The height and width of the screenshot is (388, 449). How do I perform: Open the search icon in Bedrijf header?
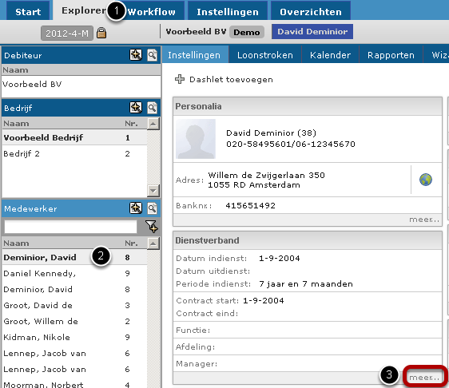click(152, 108)
